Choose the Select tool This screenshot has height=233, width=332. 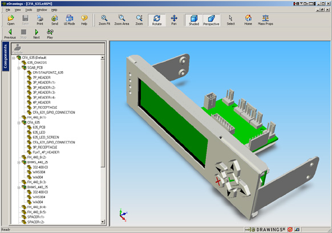(x=231, y=21)
